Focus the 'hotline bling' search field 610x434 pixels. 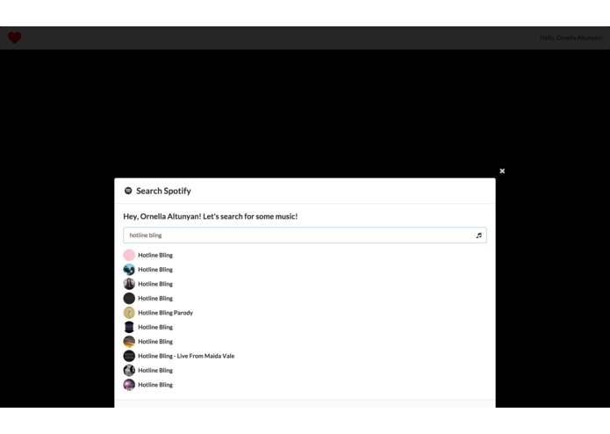[x=305, y=235]
